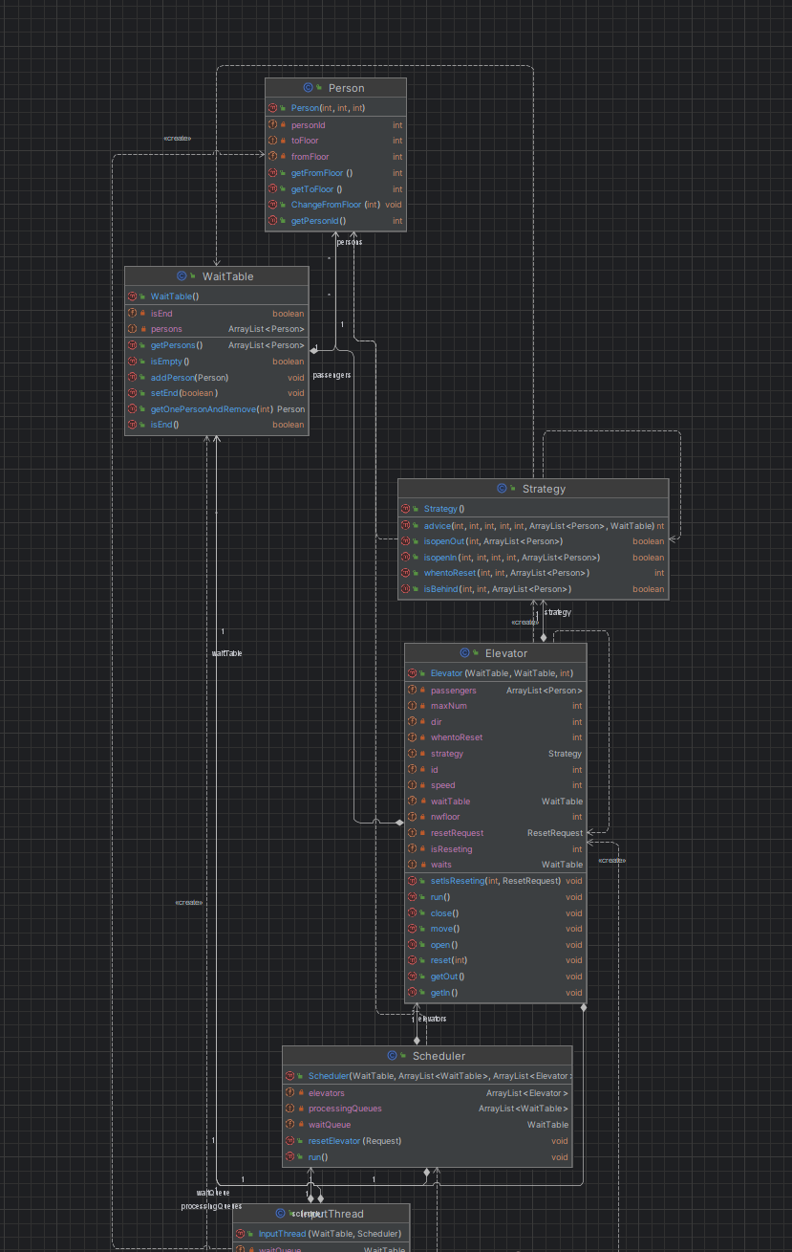Select getOnePersonAndRemove(int) method row

217,409
